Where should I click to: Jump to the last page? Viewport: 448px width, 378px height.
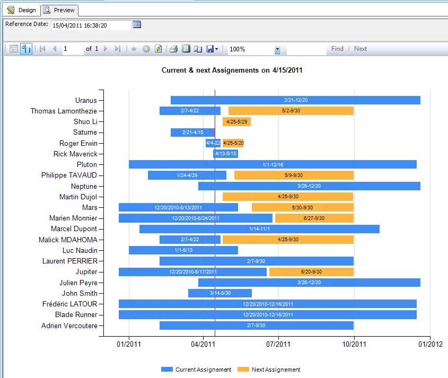118,49
